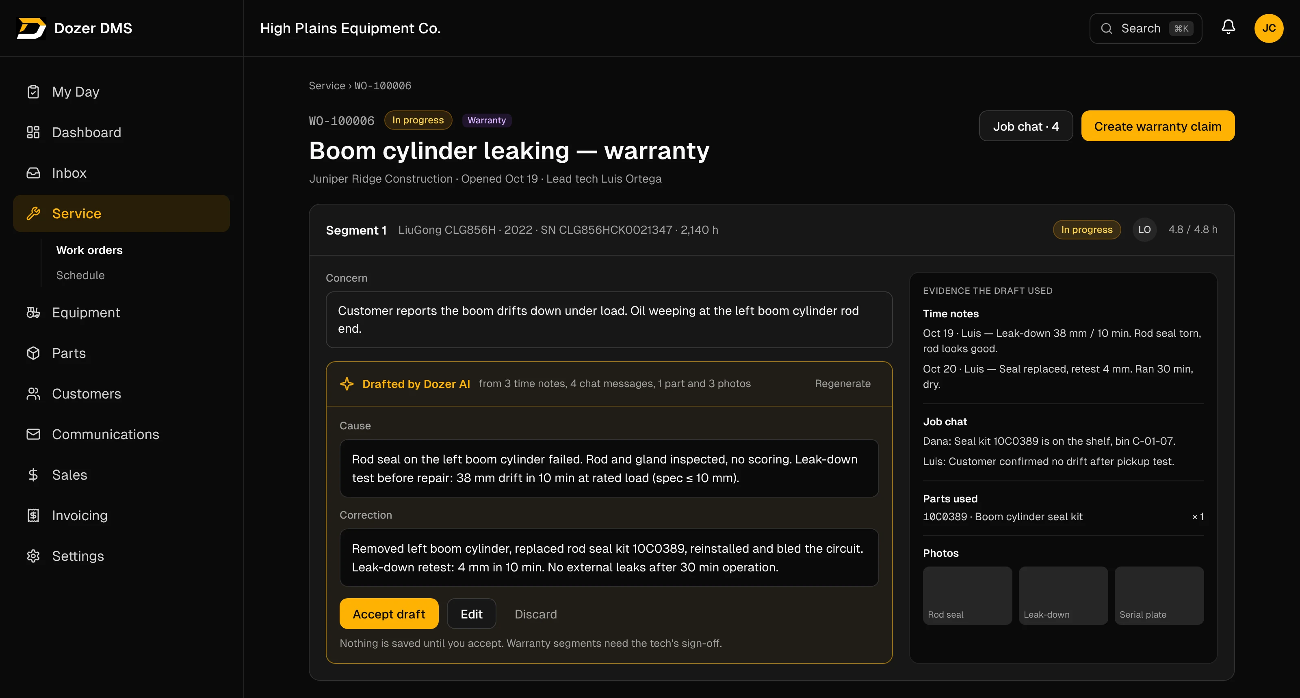Go to Inbox in sidebar
Viewport: 1300px width, 698px height.
coord(121,173)
